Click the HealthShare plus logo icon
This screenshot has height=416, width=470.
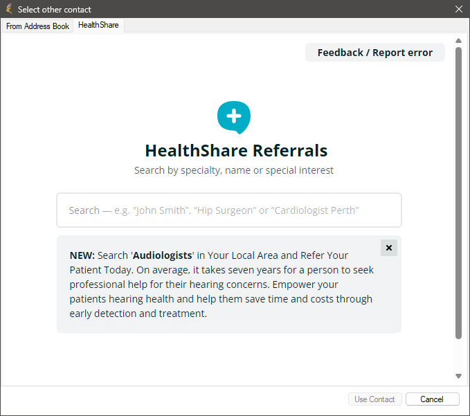tap(234, 117)
